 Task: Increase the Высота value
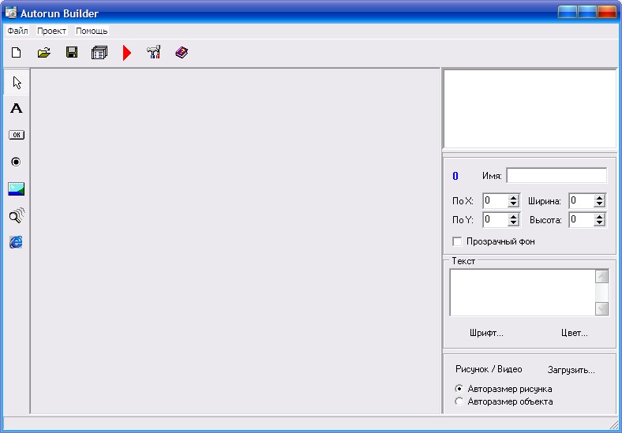(599, 216)
